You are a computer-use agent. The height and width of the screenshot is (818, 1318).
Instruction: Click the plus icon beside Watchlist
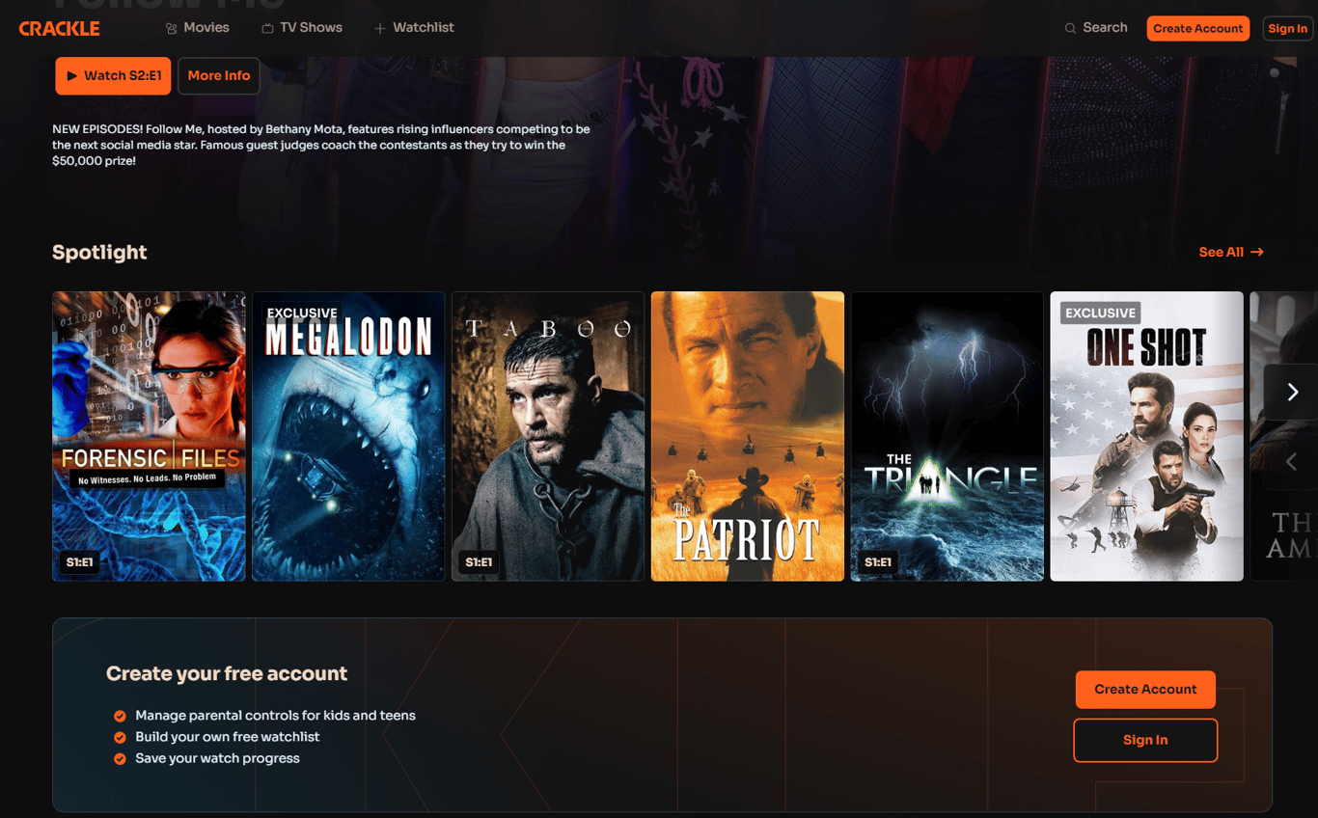click(380, 29)
